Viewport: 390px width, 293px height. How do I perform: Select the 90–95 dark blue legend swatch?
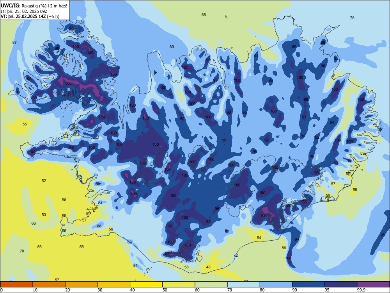[308, 284]
